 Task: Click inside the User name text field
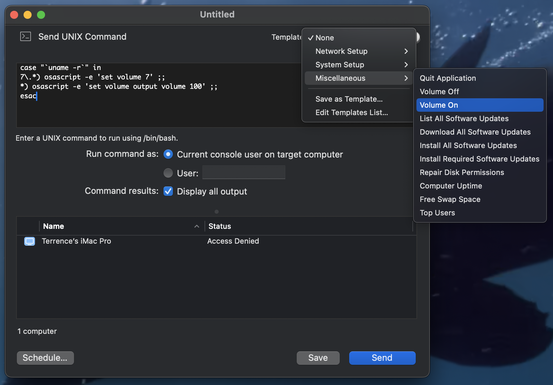[244, 172]
